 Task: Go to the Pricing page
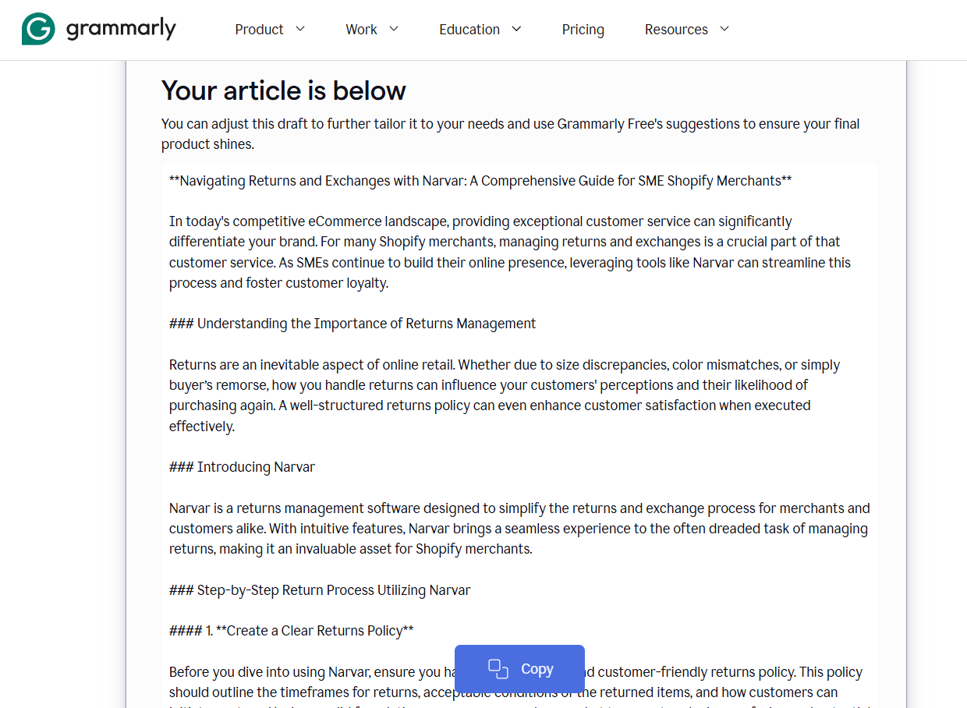point(583,30)
